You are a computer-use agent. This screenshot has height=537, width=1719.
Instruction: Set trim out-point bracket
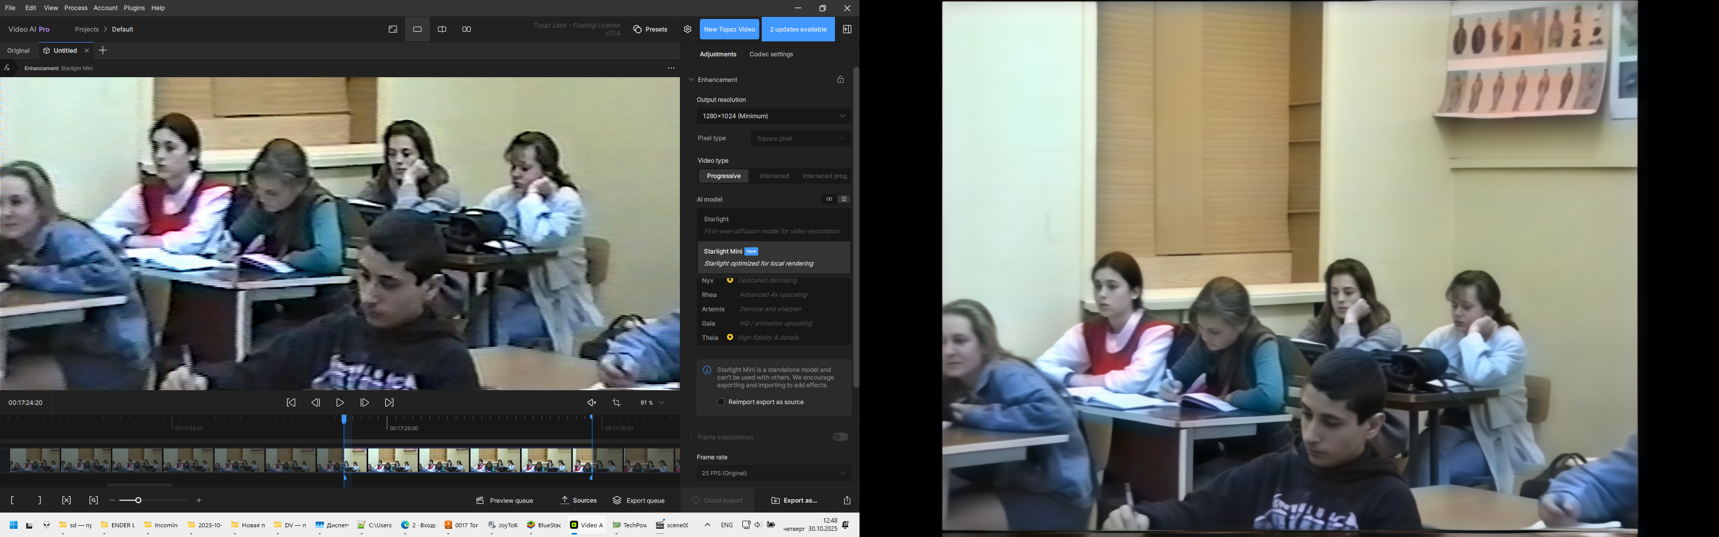[39, 500]
